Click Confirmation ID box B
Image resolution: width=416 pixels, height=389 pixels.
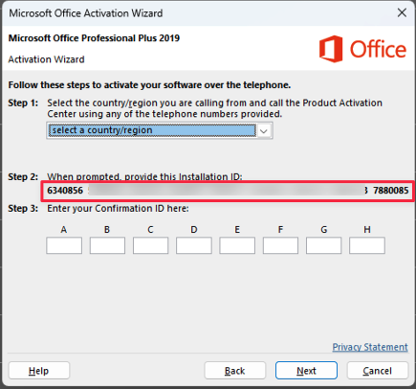107,245
